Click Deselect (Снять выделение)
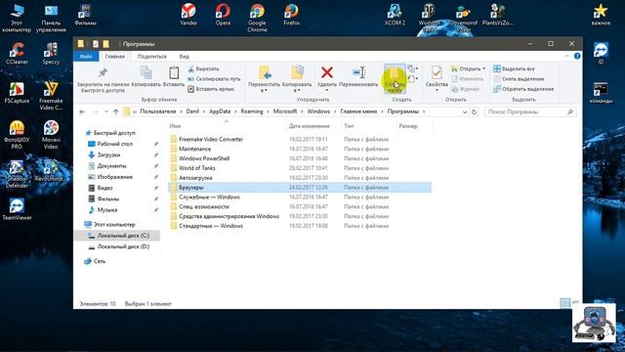 (x=519, y=79)
